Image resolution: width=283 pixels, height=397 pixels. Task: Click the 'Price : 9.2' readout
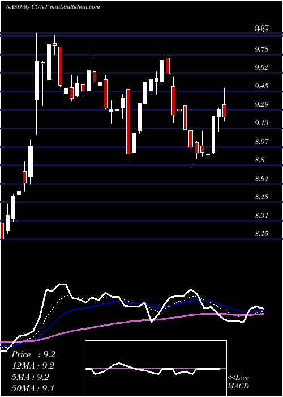[33, 354]
